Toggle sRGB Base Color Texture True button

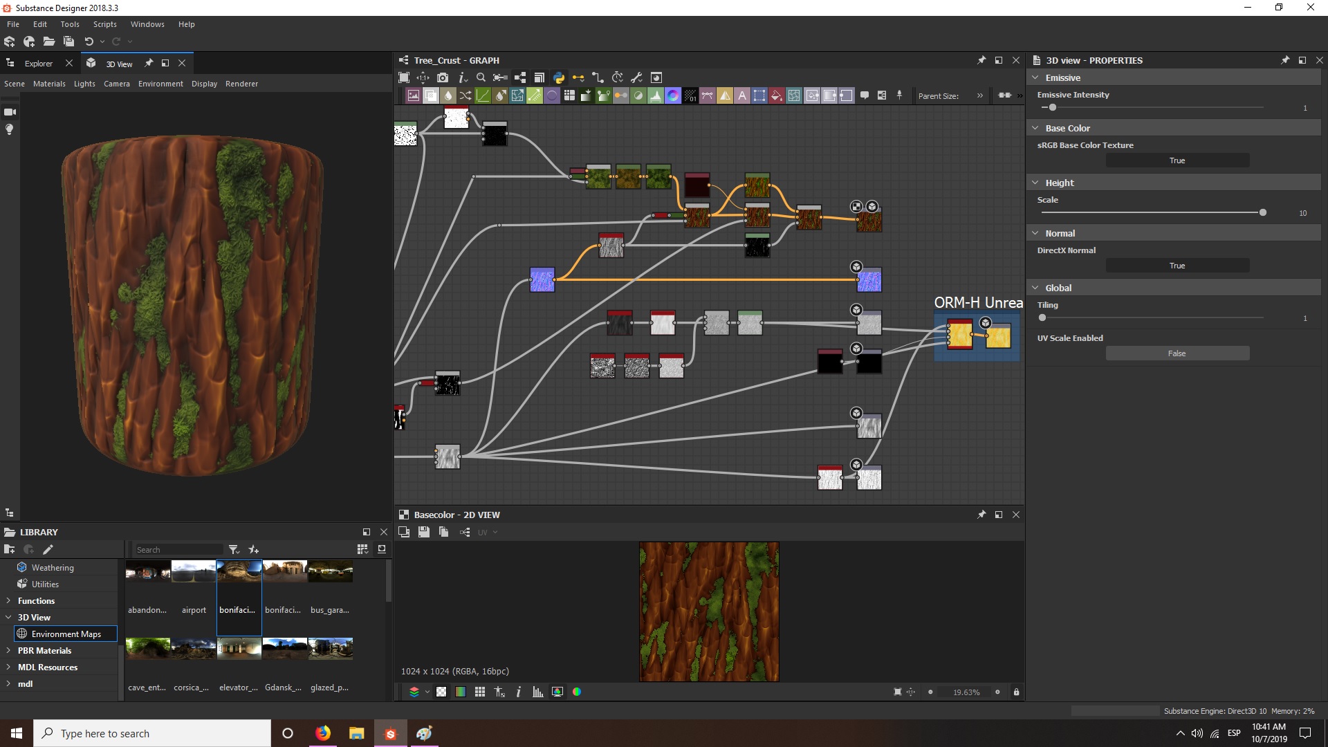(x=1177, y=160)
